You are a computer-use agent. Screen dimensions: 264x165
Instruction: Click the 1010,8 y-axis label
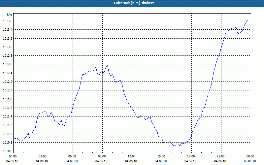point(8,143)
